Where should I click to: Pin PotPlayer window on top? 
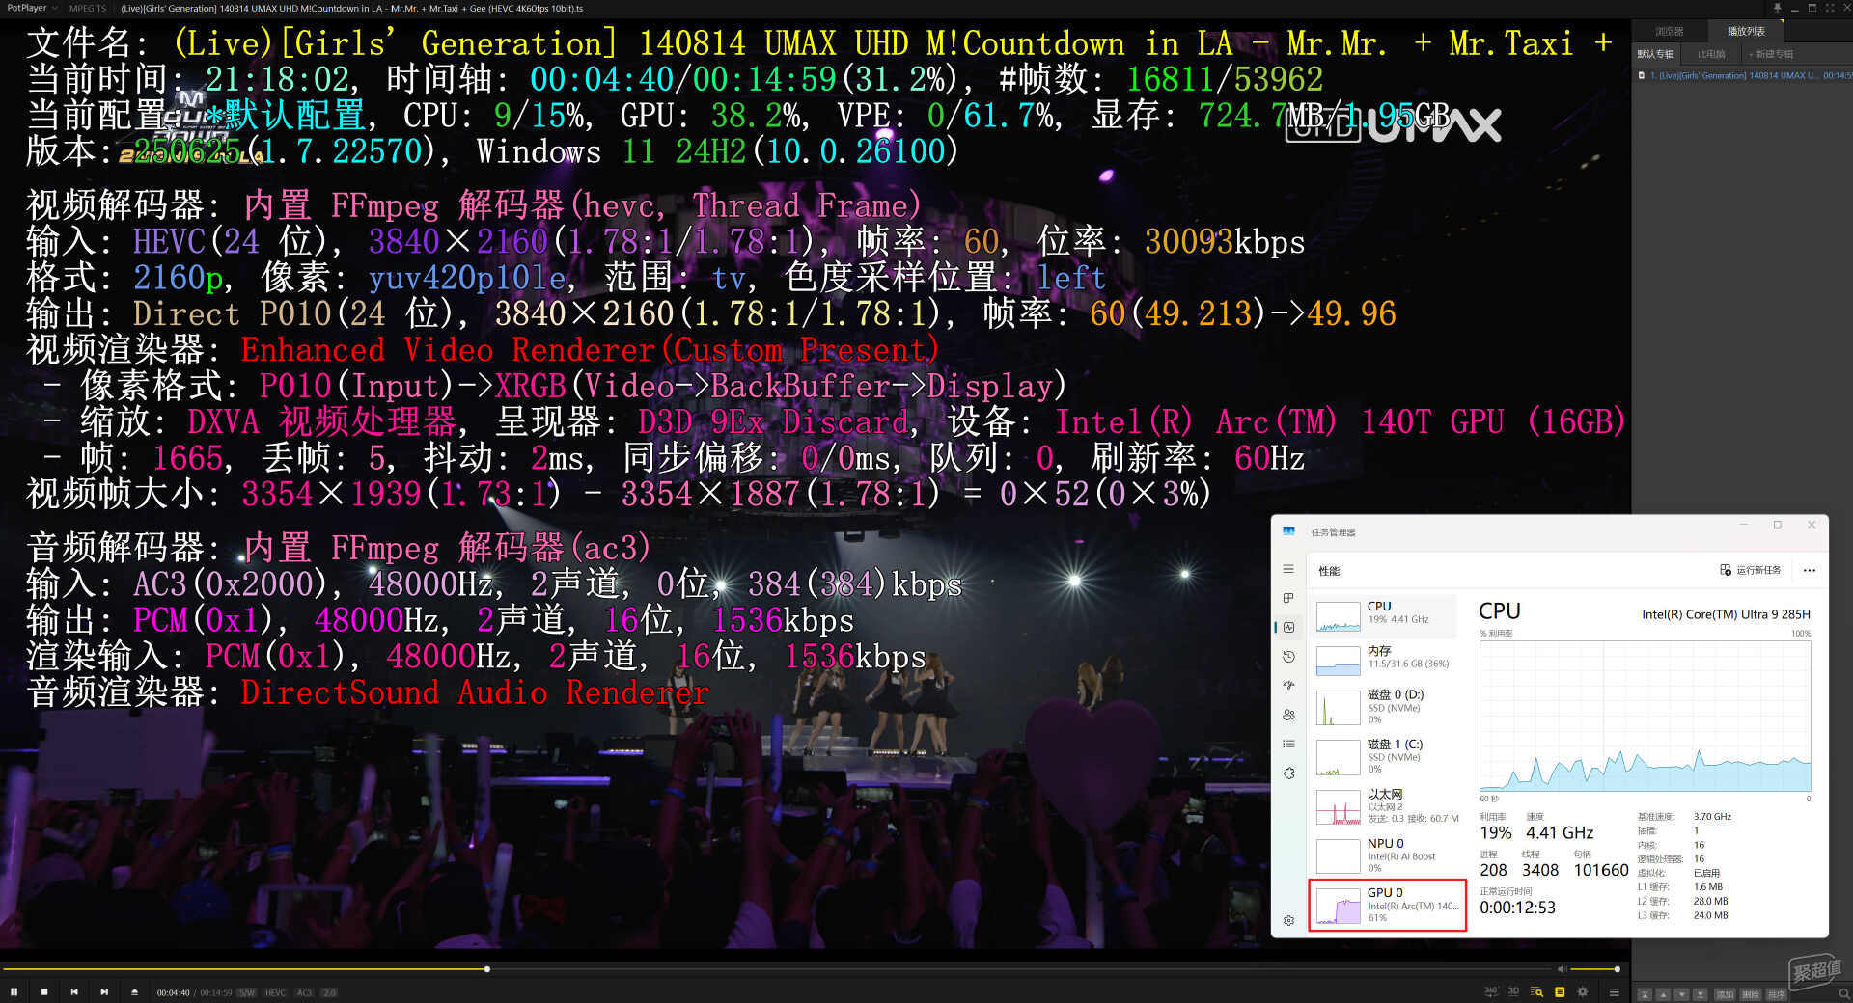1777,8
